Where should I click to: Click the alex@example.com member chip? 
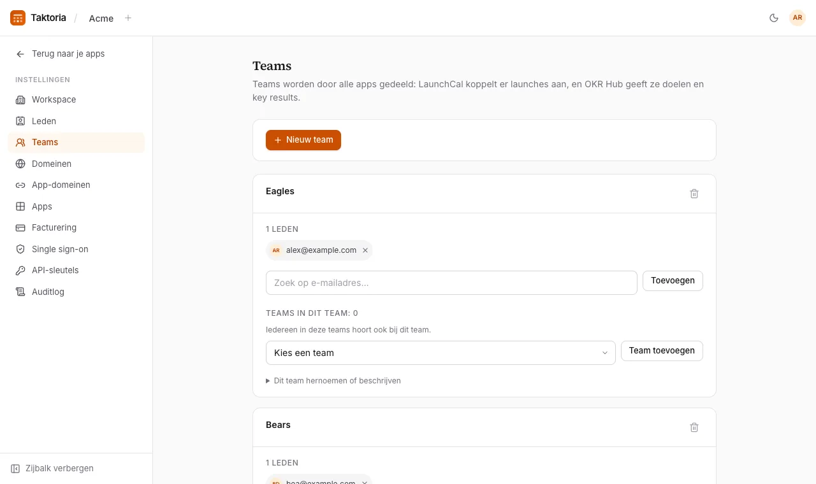click(319, 250)
